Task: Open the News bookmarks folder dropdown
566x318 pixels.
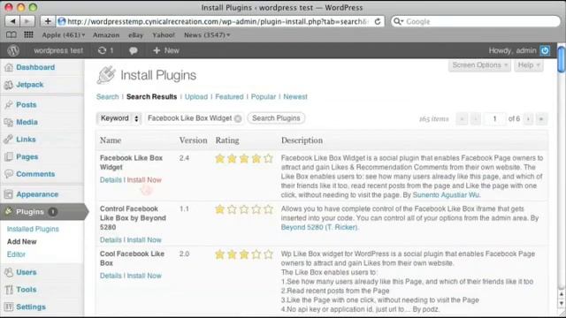Action: [x=207, y=35]
